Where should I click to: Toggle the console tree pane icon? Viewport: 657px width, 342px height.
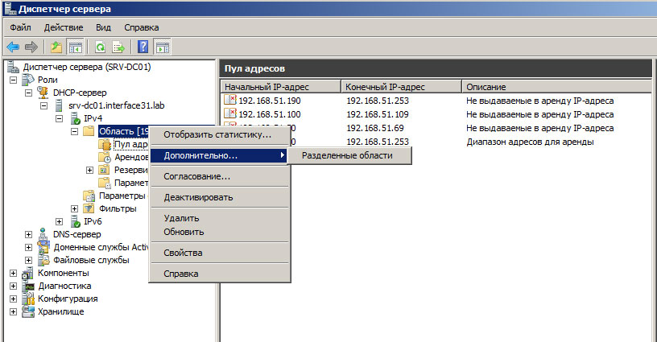tap(76, 47)
